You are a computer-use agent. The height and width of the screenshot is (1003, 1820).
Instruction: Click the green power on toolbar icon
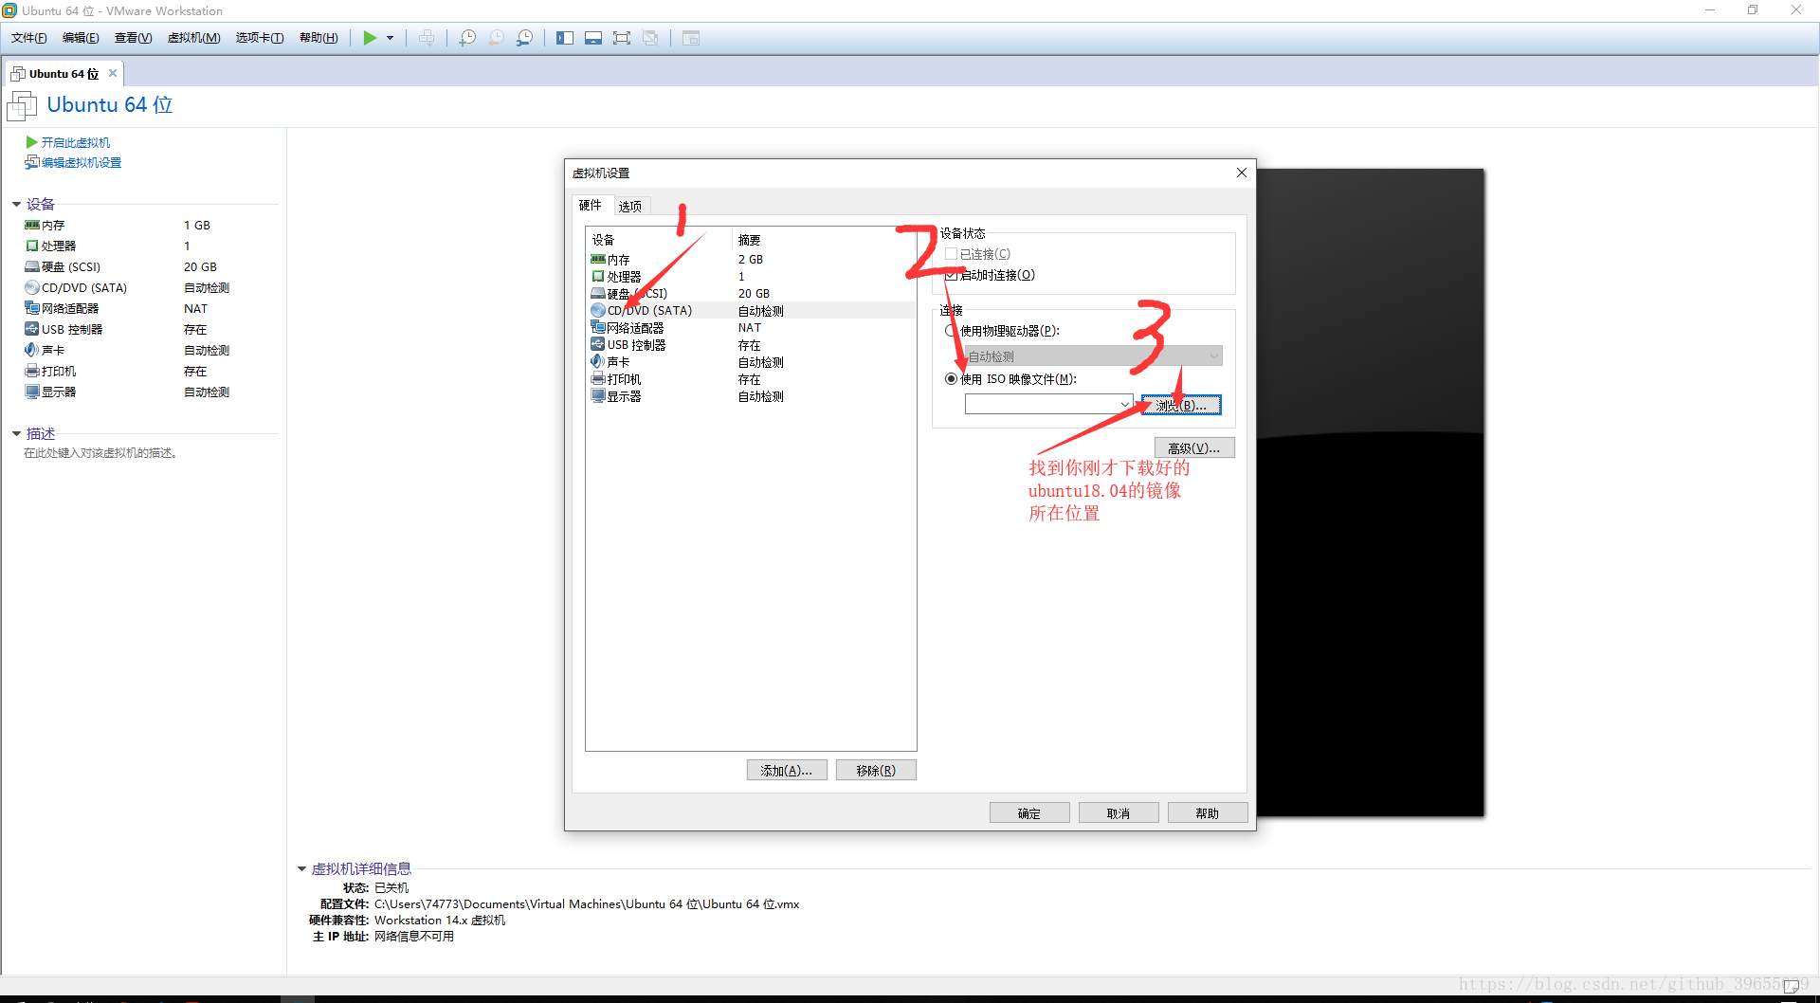tap(370, 38)
